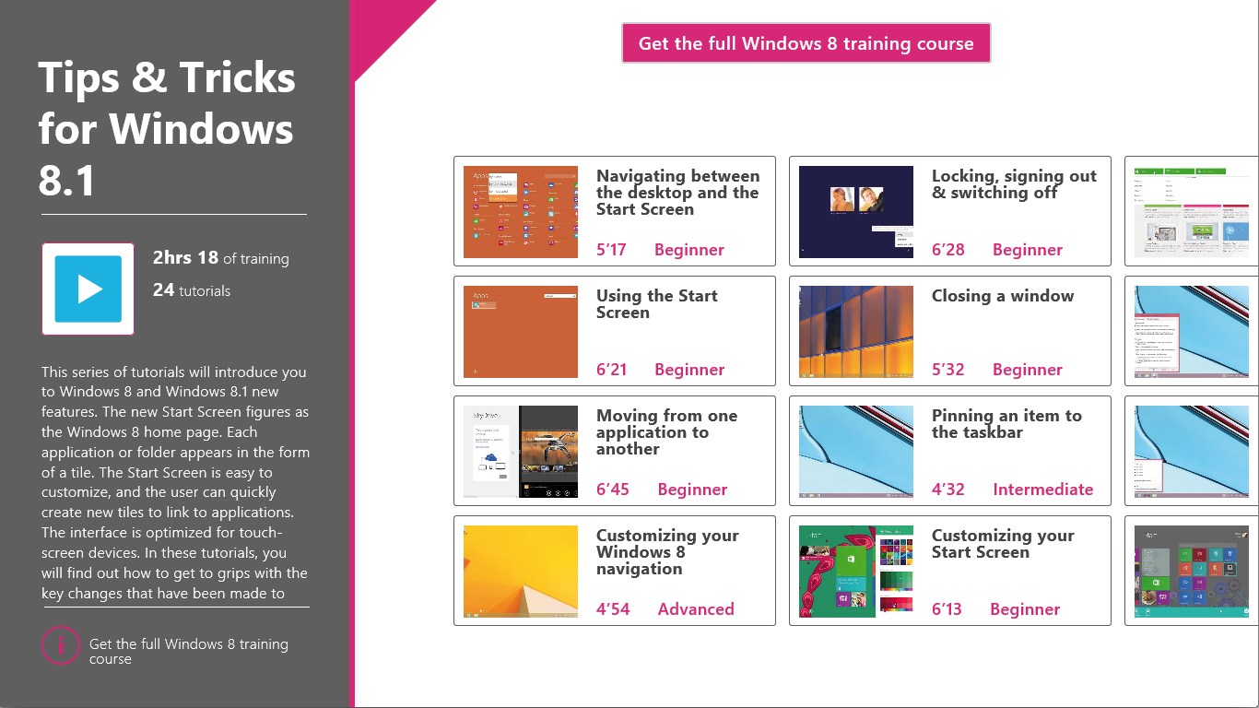Click '2hrs 18 of training' text
Viewport: 1259px width, 708px height.
tap(221, 258)
